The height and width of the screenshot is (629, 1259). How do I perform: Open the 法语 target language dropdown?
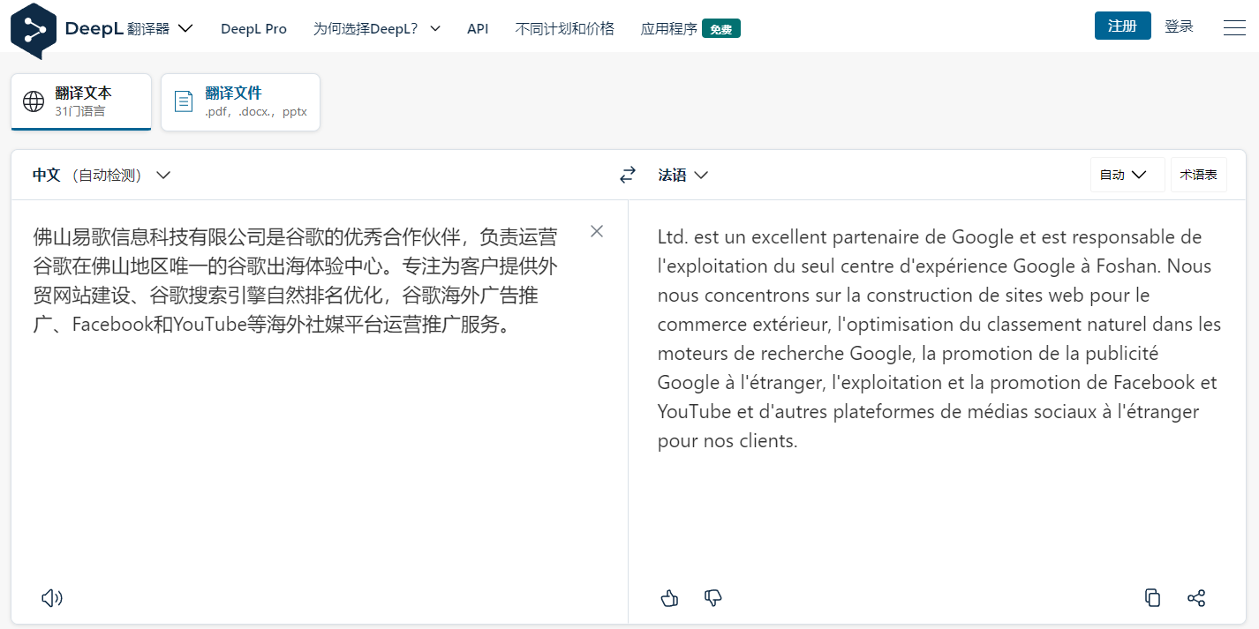click(x=683, y=175)
